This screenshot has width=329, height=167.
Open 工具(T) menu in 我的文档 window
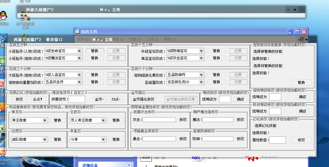(152, 39)
